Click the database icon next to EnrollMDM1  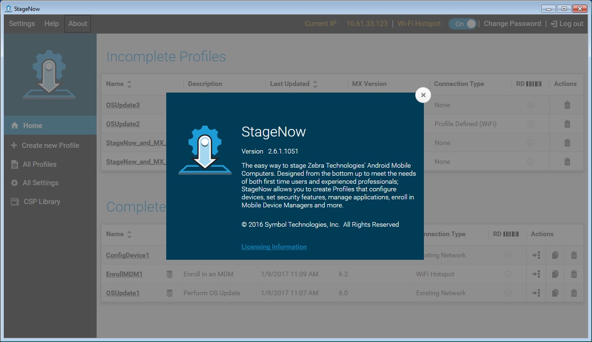coord(170,274)
